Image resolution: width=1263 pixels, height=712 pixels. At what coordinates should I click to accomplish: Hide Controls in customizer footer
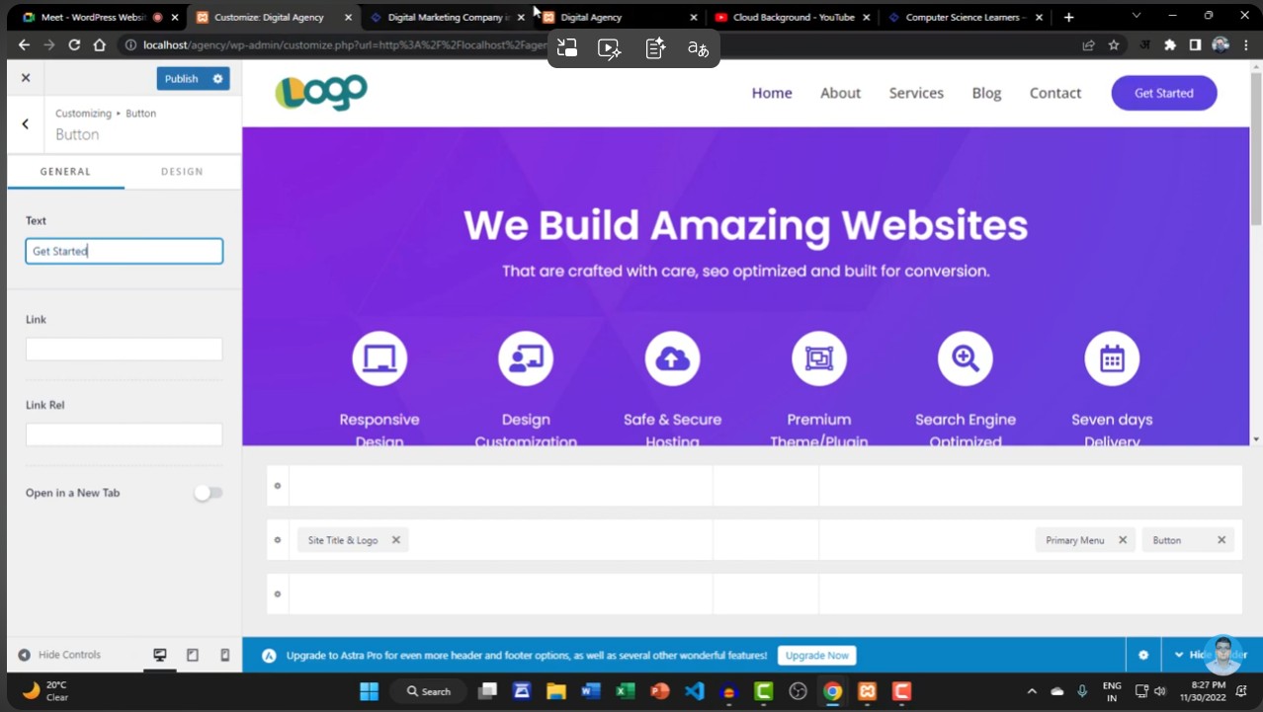coord(59,655)
